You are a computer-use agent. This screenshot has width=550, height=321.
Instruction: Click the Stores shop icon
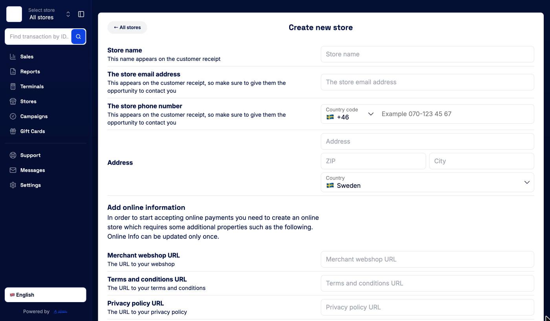[13, 101]
